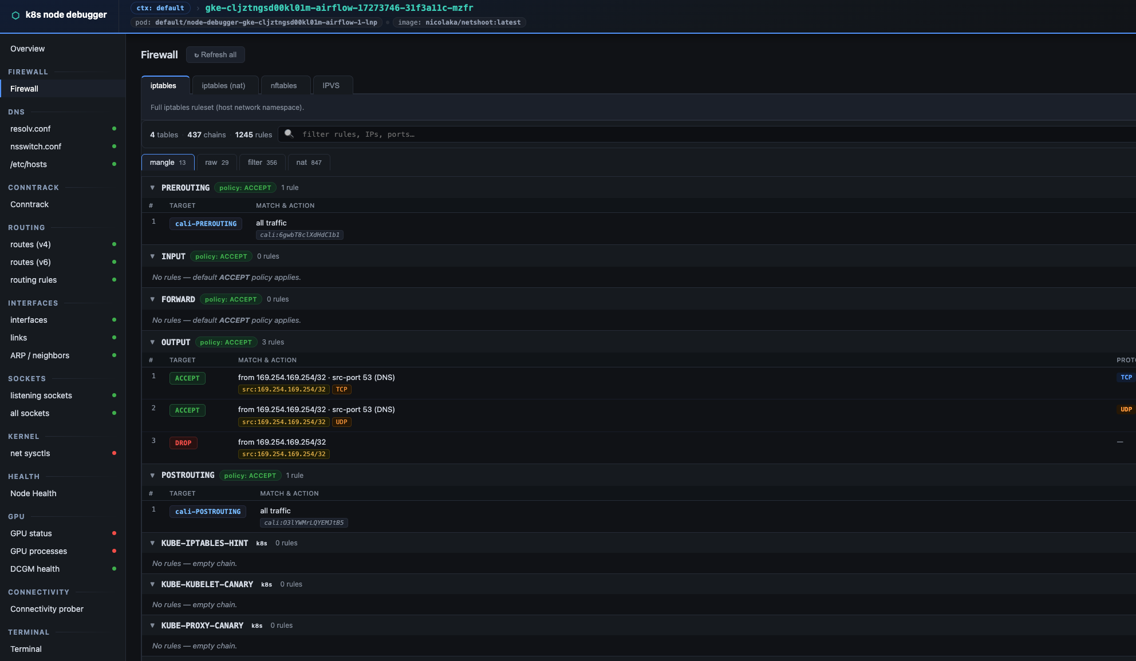Viewport: 1136px width, 661px height.
Task: Open Node Health page
Action: tap(63, 493)
